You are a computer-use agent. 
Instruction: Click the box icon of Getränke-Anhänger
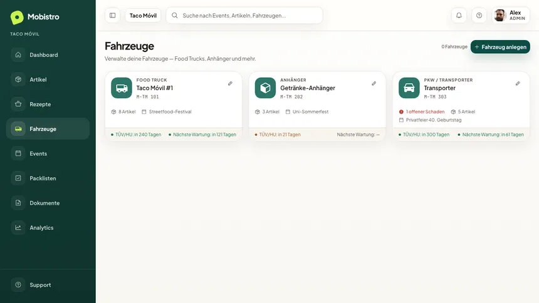point(265,88)
